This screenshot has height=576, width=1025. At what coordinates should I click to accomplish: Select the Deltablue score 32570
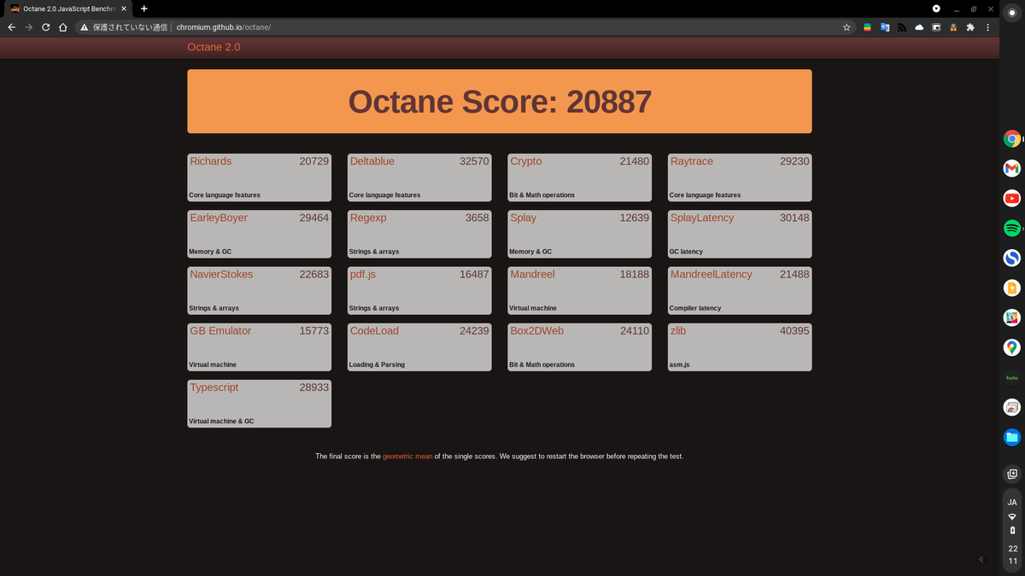[x=474, y=161]
